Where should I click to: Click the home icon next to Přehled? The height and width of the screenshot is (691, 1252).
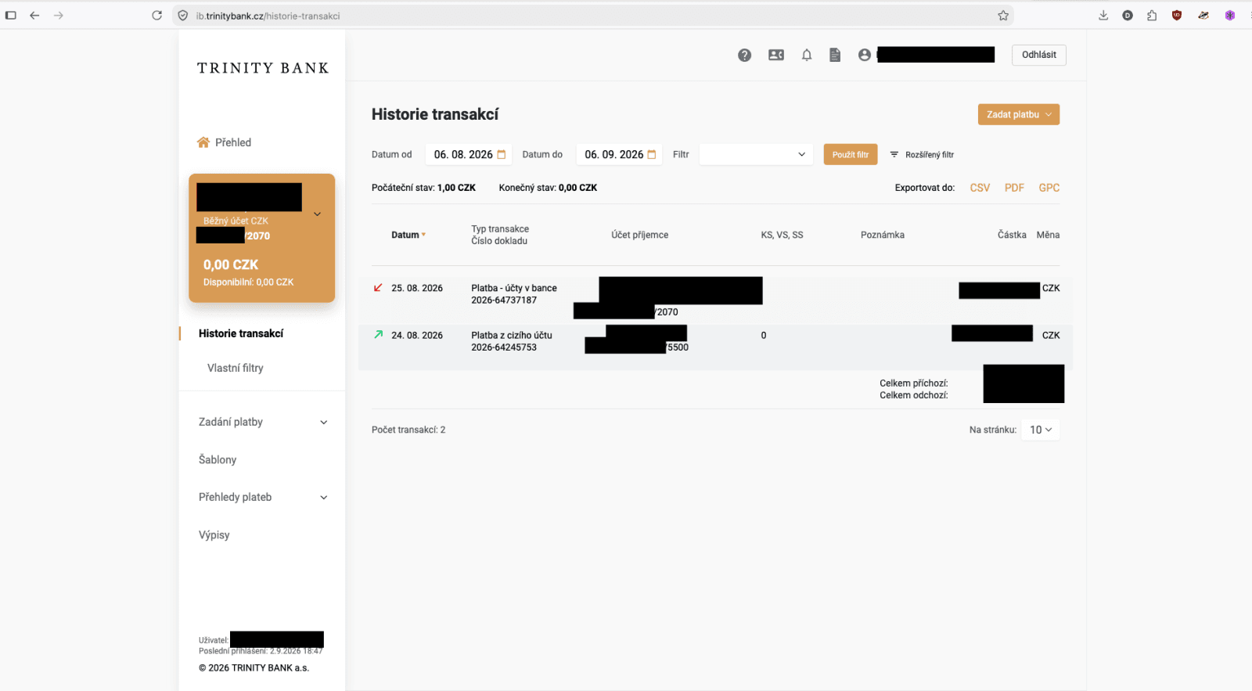pyautogui.click(x=203, y=142)
